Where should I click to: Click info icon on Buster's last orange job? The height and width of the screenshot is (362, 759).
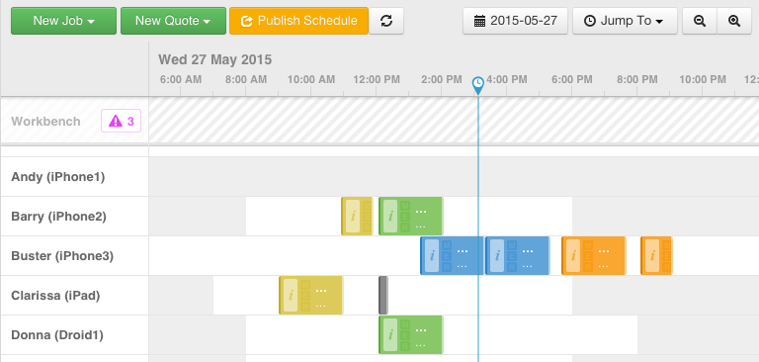[x=652, y=255]
